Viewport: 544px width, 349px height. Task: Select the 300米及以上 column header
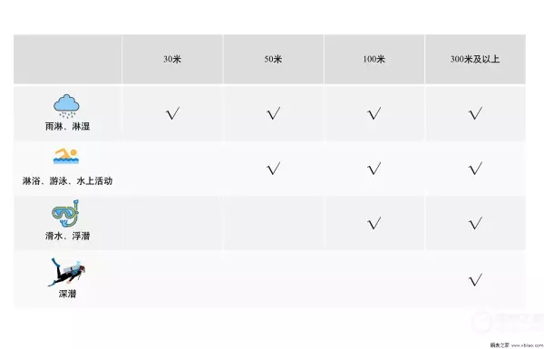point(475,59)
